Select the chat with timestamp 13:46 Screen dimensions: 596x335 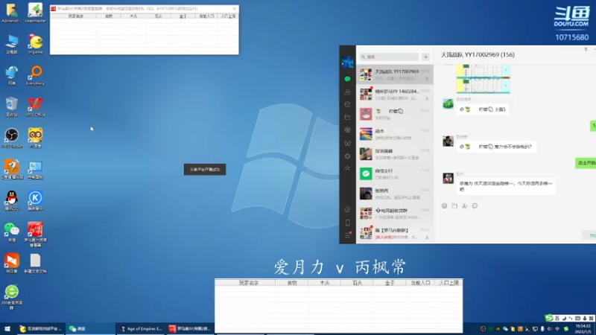click(395, 213)
